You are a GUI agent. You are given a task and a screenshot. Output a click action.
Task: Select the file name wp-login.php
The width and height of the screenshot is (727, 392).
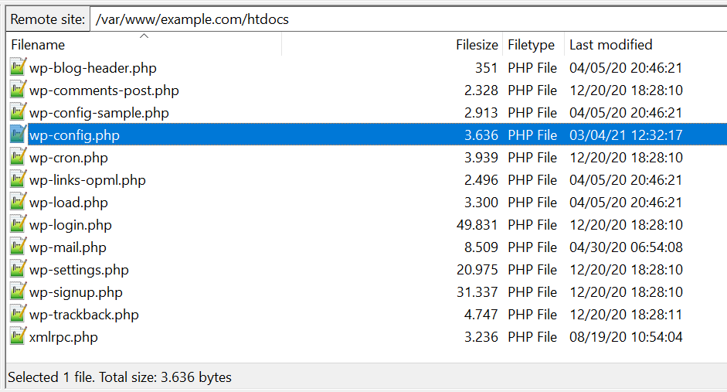point(70,225)
